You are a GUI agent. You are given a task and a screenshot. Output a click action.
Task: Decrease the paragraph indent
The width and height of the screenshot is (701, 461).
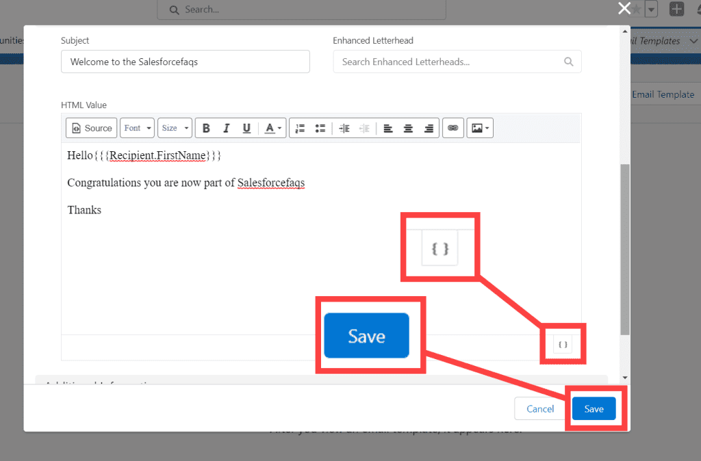364,128
